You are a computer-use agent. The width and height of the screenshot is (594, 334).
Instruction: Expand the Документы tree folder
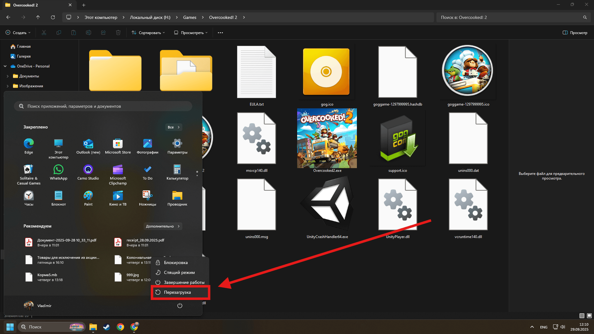pyautogui.click(x=7, y=76)
